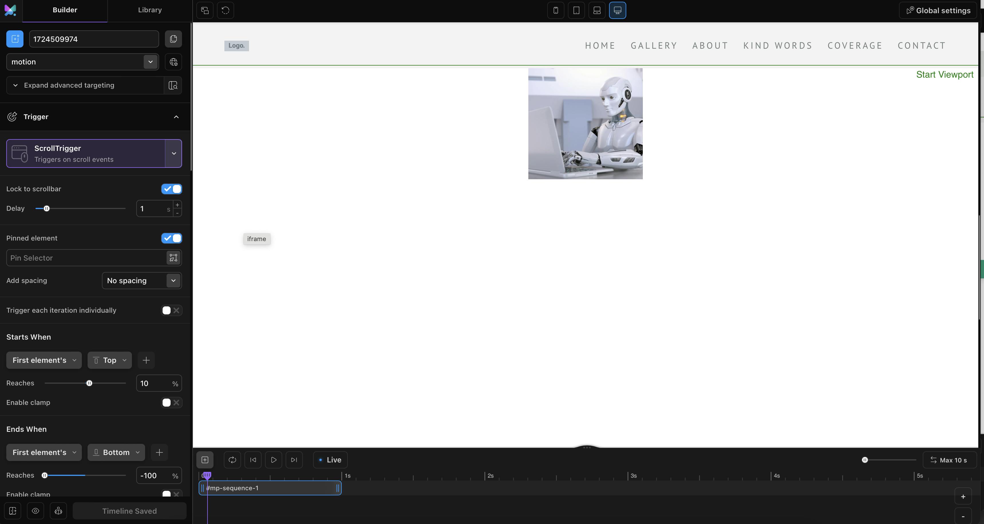Open the pin selector element picker icon
This screenshot has width=984, height=524.
pyautogui.click(x=173, y=258)
